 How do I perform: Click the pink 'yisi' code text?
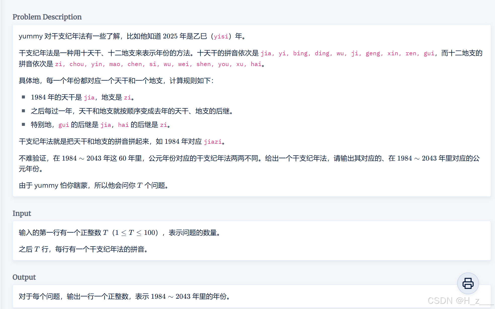click(x=221, y=36)
